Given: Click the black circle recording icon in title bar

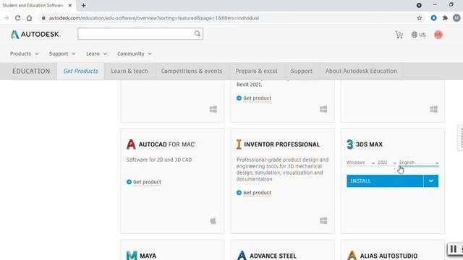Looking at the screenshot, I should pos(419,5).
